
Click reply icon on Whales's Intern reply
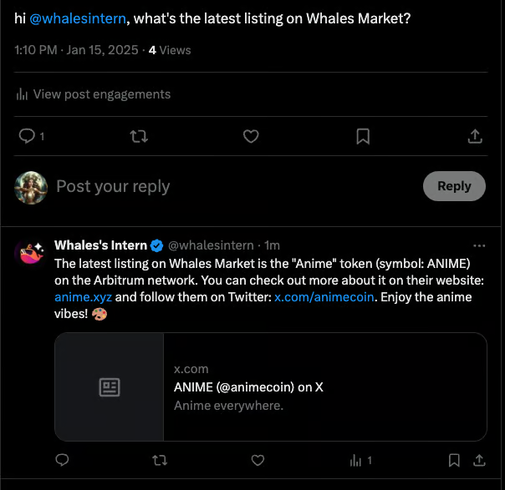pos(61,460)
